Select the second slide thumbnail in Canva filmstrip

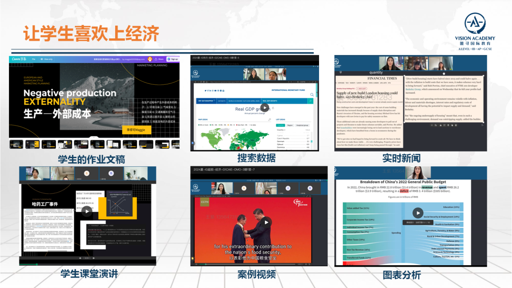point(32,144)
